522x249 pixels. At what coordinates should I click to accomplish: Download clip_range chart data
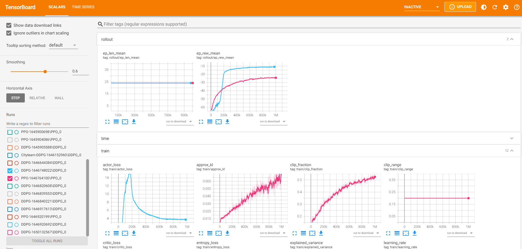click(x=415, y=233)
